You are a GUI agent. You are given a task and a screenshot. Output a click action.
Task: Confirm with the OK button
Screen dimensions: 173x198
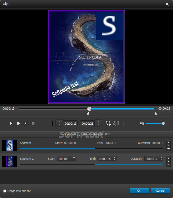coord(139,191)
